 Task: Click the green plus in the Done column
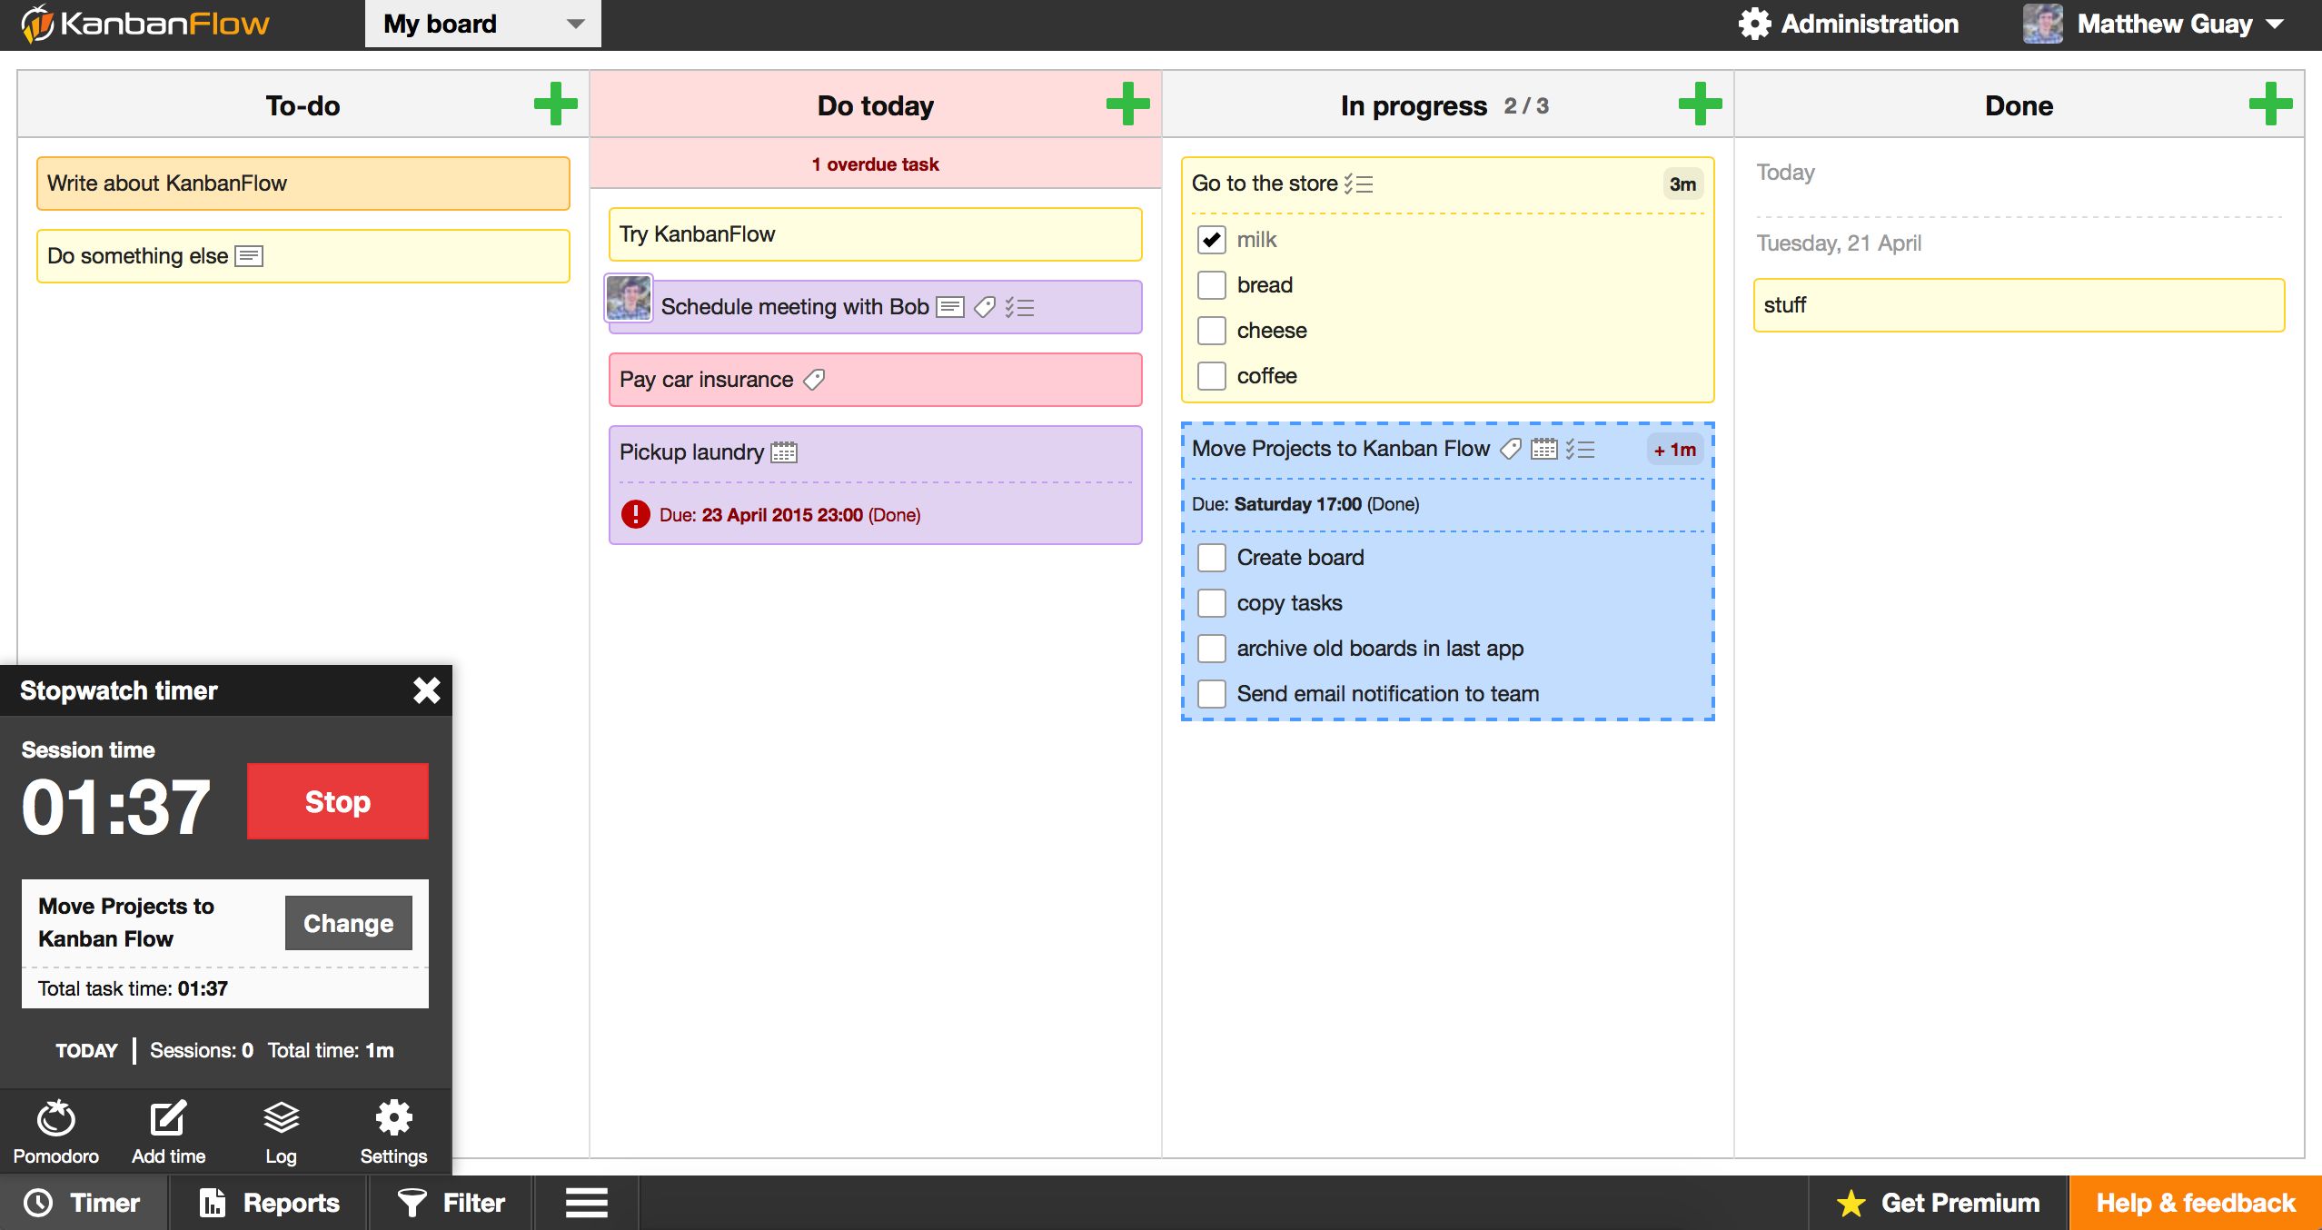click(2270, 104)
